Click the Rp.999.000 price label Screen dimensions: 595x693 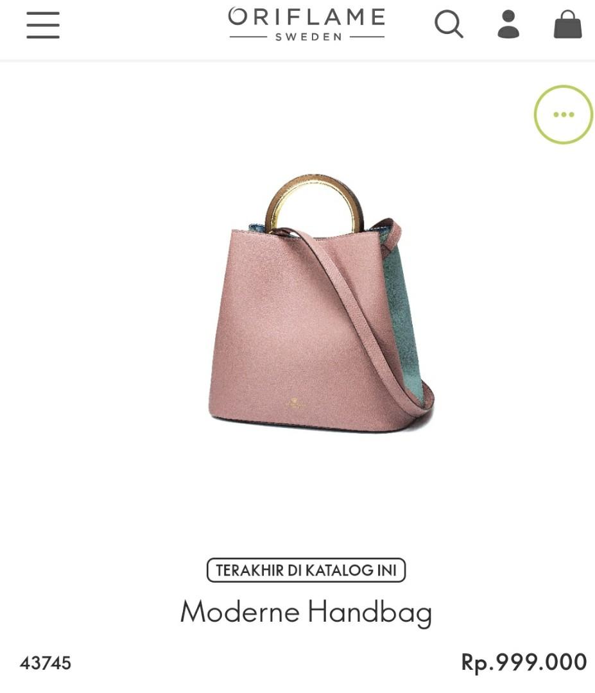[524, 663]
